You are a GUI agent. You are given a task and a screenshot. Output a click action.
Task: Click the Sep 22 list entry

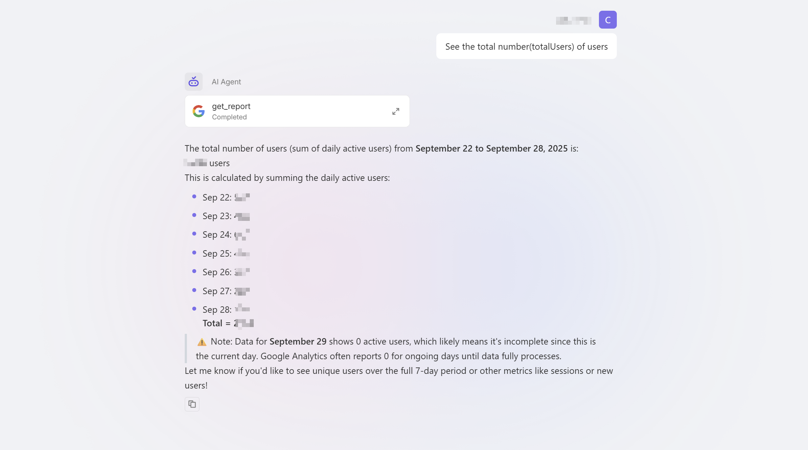tap(225, 197)
